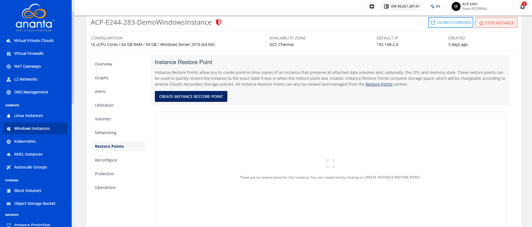The height and width of the screenshot is (227, 532).
Task: Open Object Storage Bucket in sidebar
Action: (35, 203)
